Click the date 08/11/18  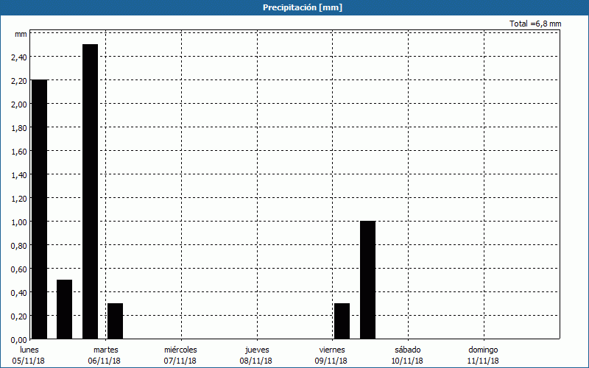click(255, 361)
